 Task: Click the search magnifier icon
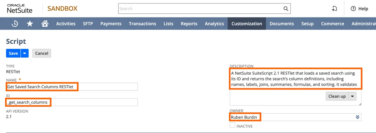tap(286, 9)
